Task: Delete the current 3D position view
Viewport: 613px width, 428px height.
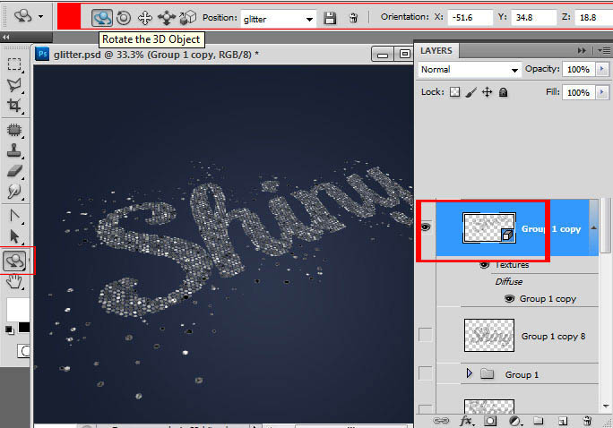Action: (x=353, y=18)
